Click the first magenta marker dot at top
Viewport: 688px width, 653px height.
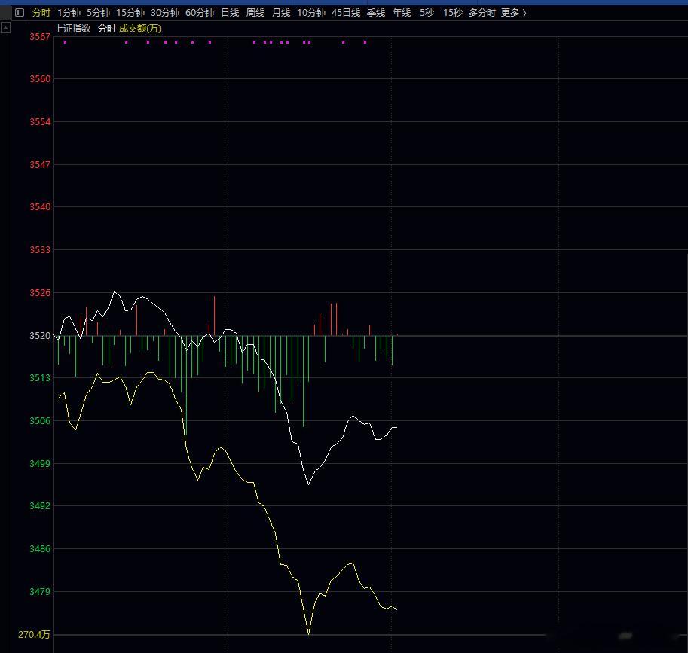[x=65, y=42]
